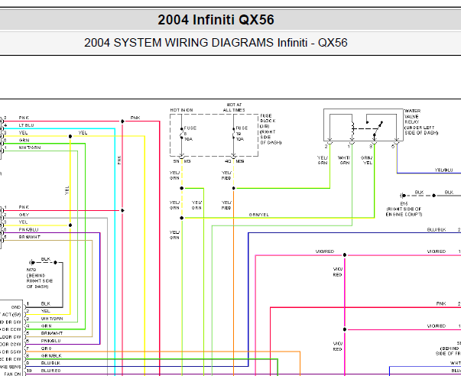The image size is (461, 376).
Task: Click "GRN/YEL" label under relay pin 3
Action: (x=367, y=160)
